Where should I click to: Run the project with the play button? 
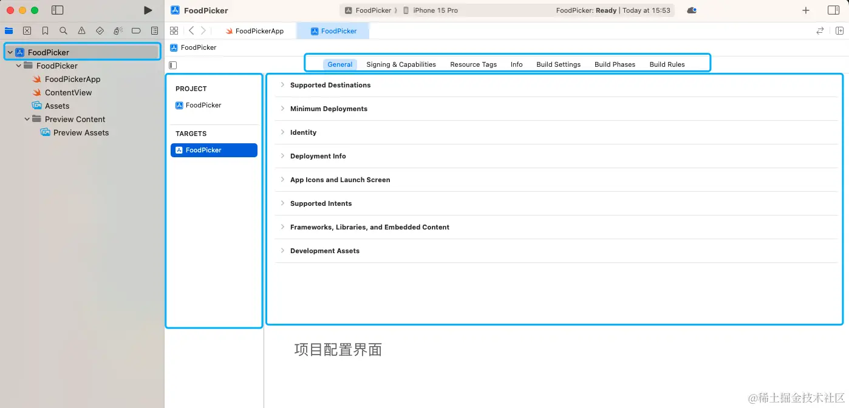pos(148,10)
